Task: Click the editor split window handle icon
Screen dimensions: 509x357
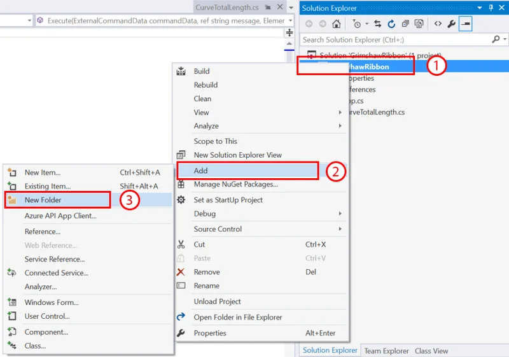Action: coord(289,32)
